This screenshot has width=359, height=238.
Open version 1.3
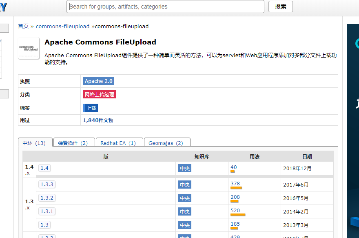[44, 225]
